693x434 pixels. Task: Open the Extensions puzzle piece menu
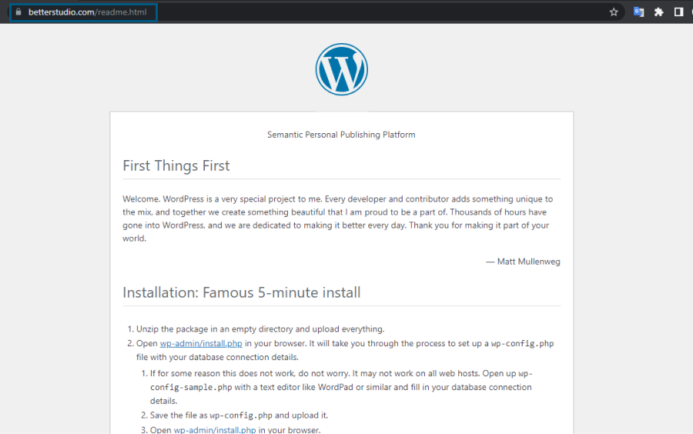coord(658,12)
